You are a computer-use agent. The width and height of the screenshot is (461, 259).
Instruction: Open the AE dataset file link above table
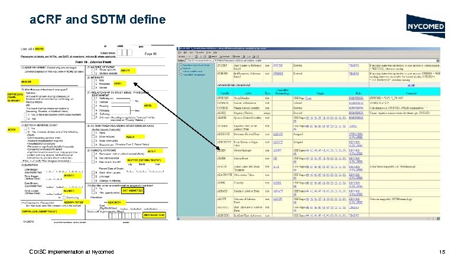tap(411, 85)
